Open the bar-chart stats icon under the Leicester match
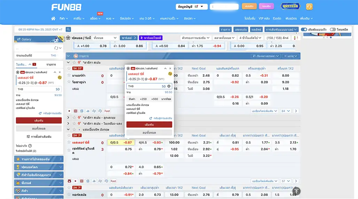Image resolution: width=358 pixels, height=199 pixels. (94, 181)
